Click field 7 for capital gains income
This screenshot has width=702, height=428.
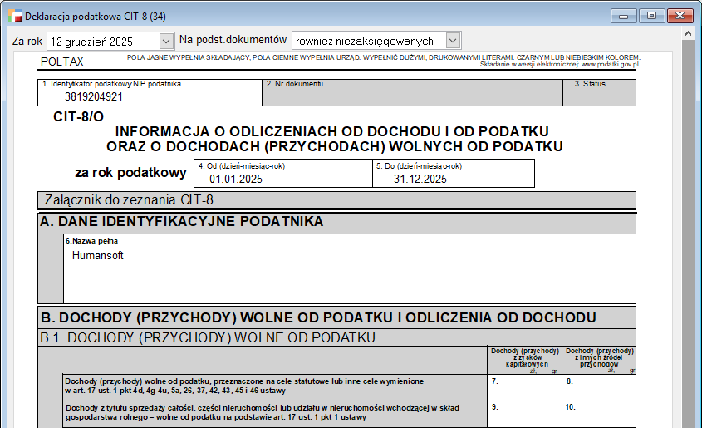tap(523, 387)
